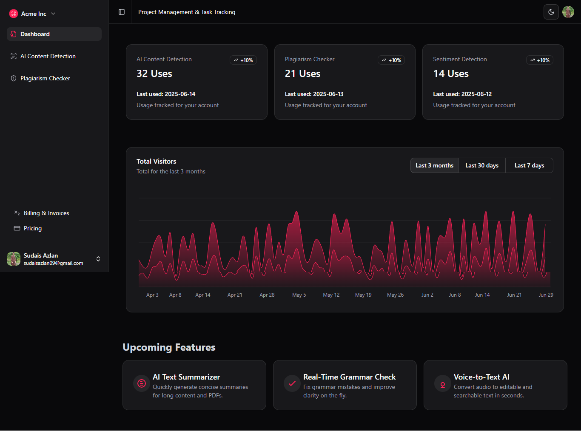Click the Plagiarism Checker shield icon
Image resolution: width=581 pixels, height=431 pixels.
pyautogui.click(x=14, y=78)
